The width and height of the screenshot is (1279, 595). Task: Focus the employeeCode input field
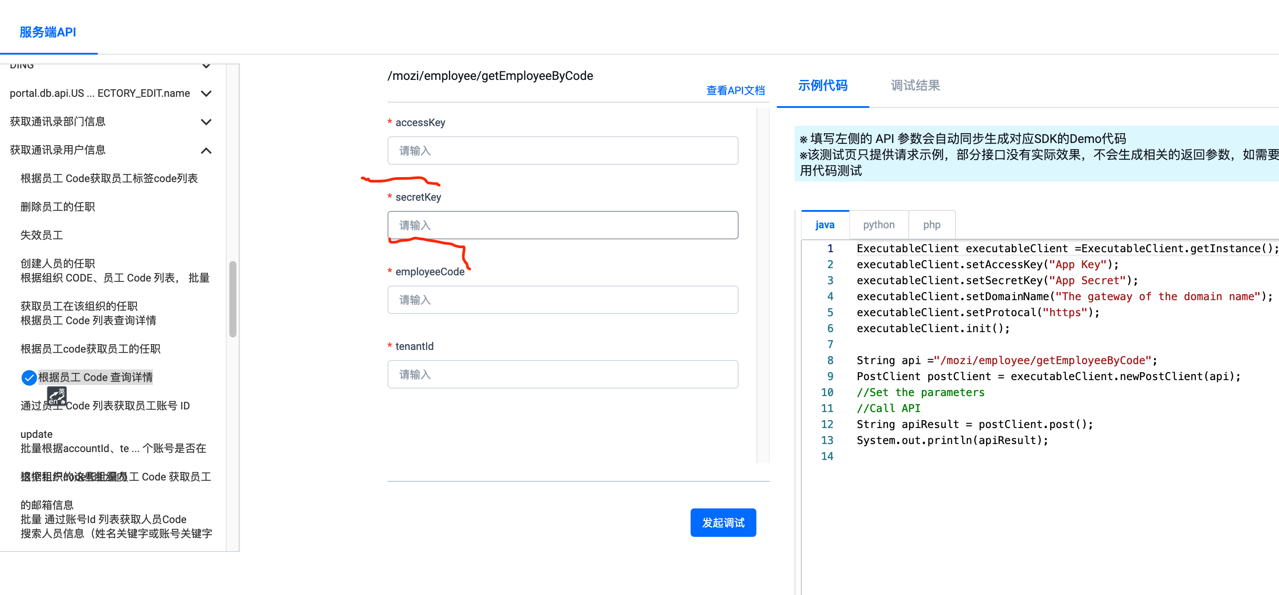tap(562, 300)
